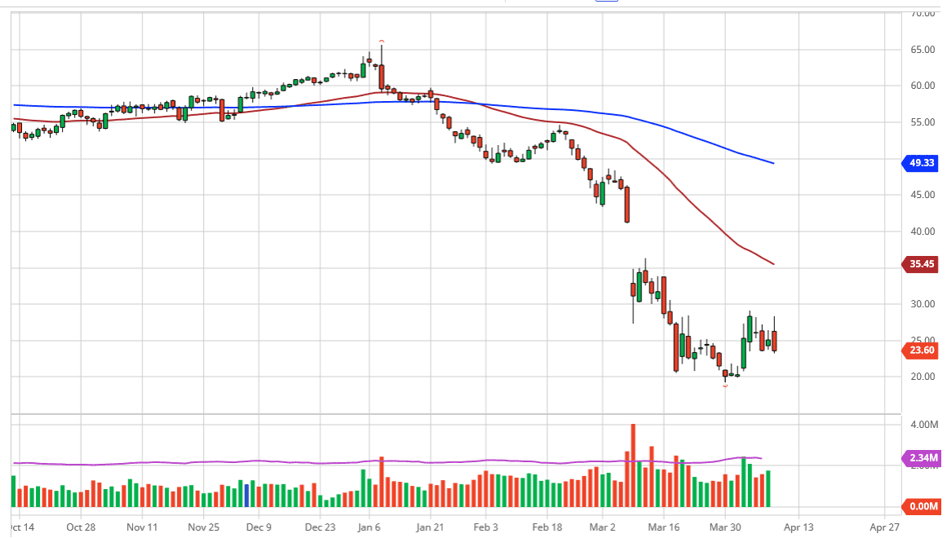Click the red high marker above January peak
The height and width of the screenshot is (538, 947).
[381, 41]
